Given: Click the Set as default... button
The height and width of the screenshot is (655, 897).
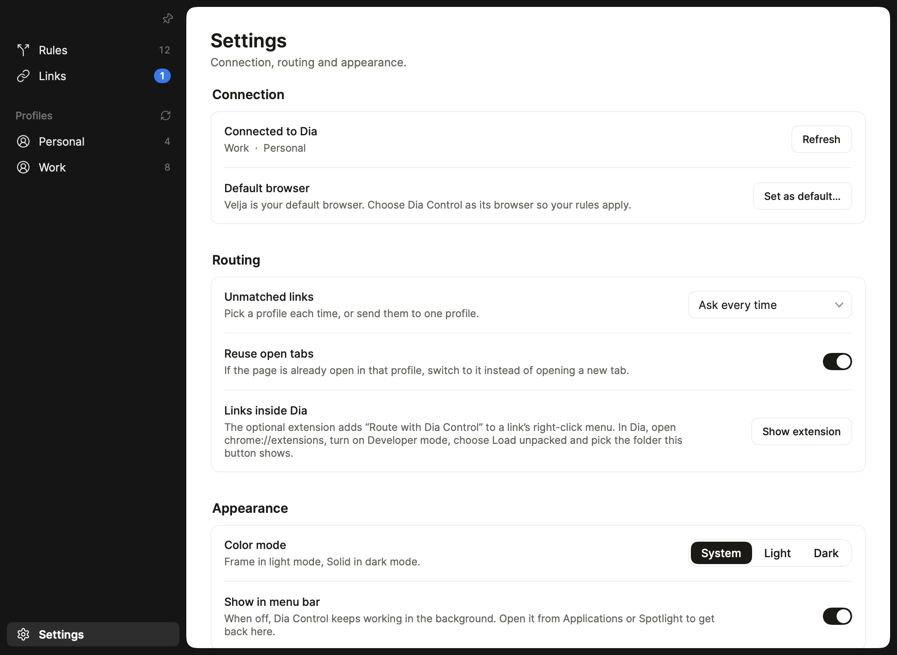Looking at the screenshot, I should tap(802, 196).
